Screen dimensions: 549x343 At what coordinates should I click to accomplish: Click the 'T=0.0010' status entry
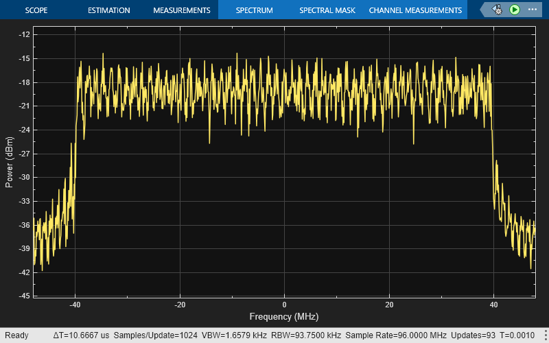(517, 335)
